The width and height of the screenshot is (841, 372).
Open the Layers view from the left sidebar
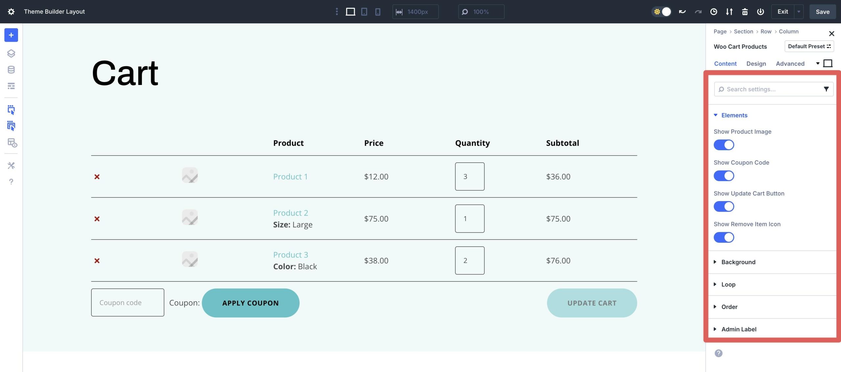11,53
